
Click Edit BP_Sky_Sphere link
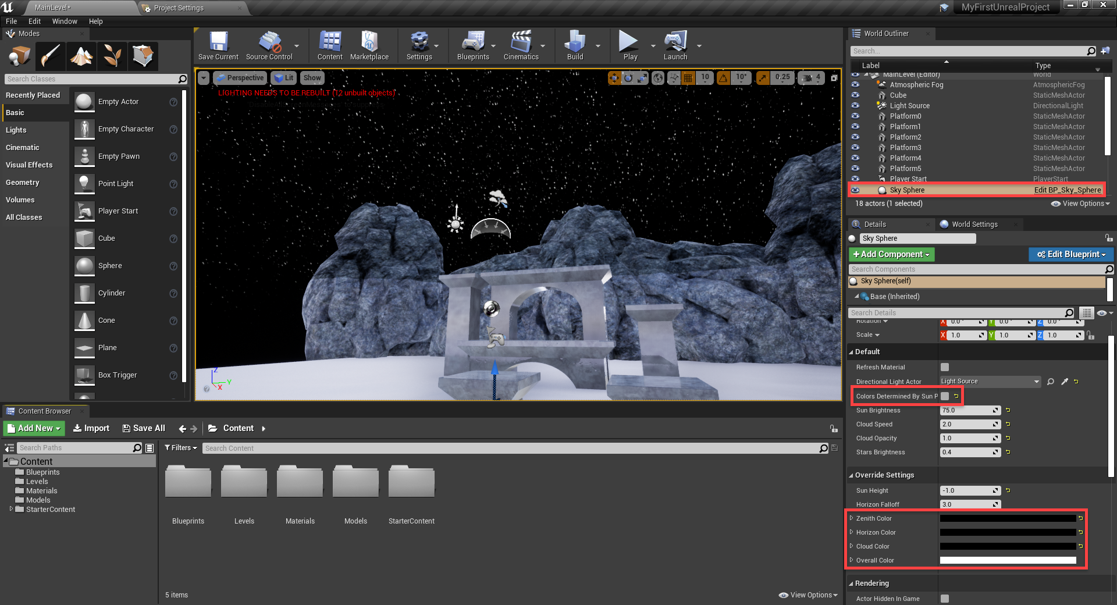click(1068, 190)
